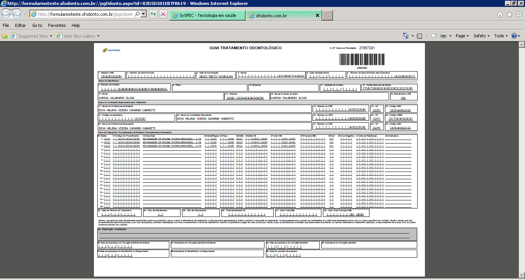Refresh the page with the green arrows button
The width and height of the screenshot is (525, 280).
pyautogui.click(x=153, y=14)
